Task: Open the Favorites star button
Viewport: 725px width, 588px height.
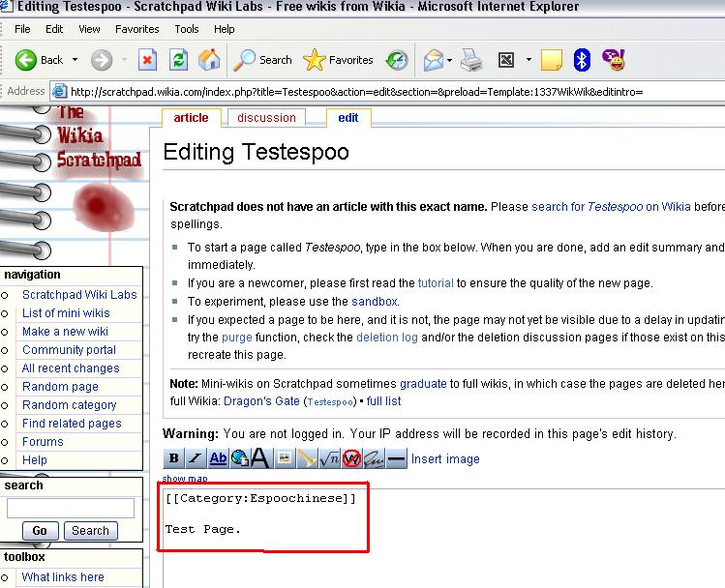Action: pos(338,60)
